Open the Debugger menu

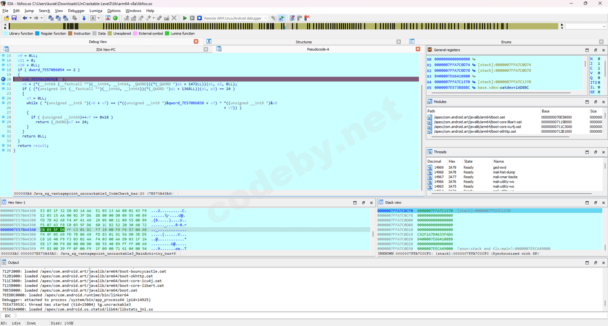[76, 11]
